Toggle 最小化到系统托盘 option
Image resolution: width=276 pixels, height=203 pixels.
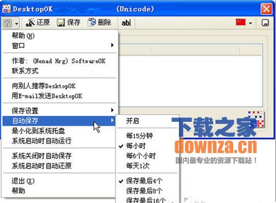click(59, 131)
